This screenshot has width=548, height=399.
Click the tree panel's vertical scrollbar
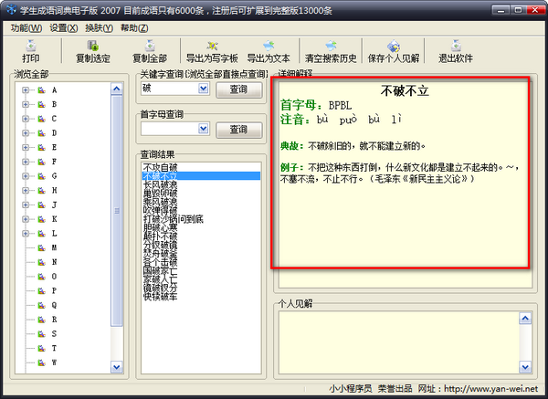click(x=117, y=210)
